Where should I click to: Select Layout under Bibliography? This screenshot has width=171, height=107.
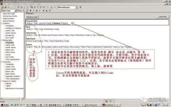click(8, 55)
